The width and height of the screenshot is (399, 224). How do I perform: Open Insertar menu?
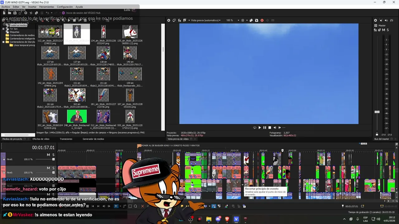(32, 7)
